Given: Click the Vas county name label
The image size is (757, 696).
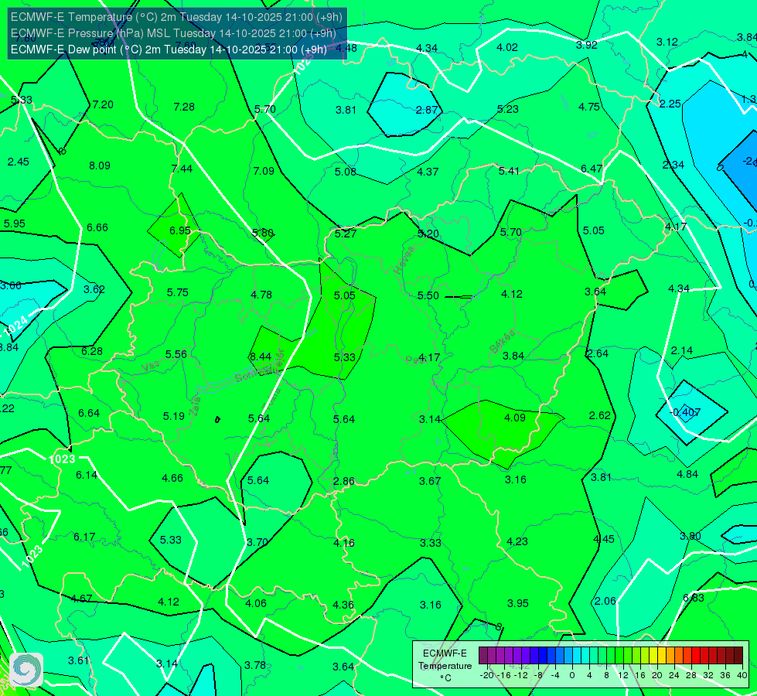Looking at the screenshot, I should (x=151, y=367).
